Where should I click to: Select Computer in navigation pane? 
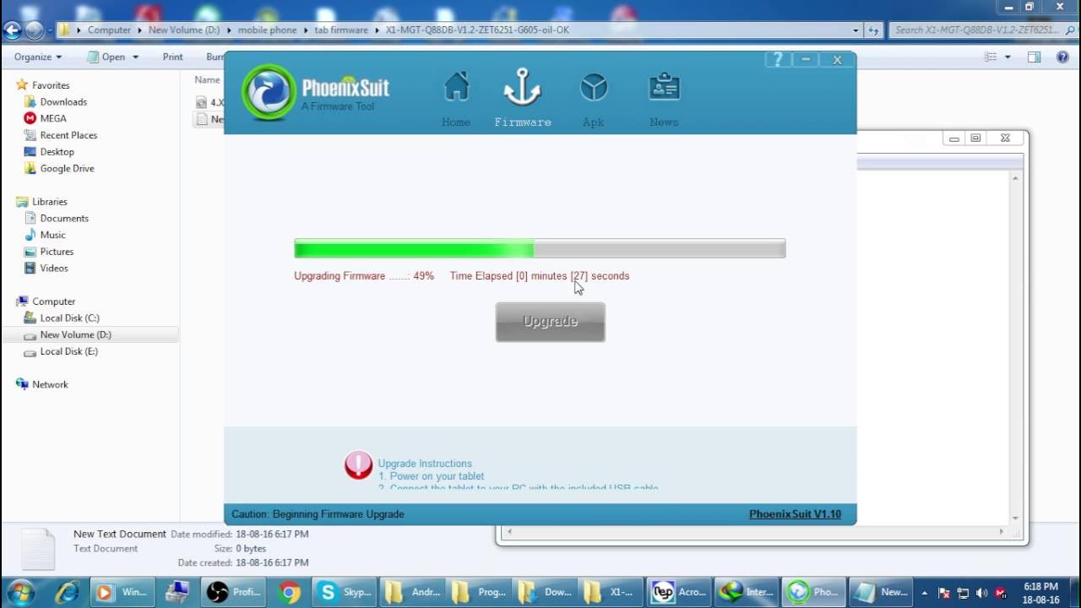click(53, 301)
